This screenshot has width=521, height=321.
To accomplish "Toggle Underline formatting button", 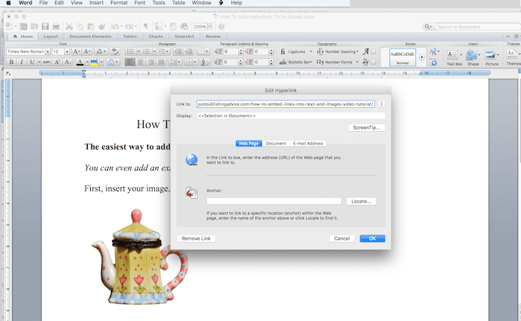I will click(x=32, y=63).
